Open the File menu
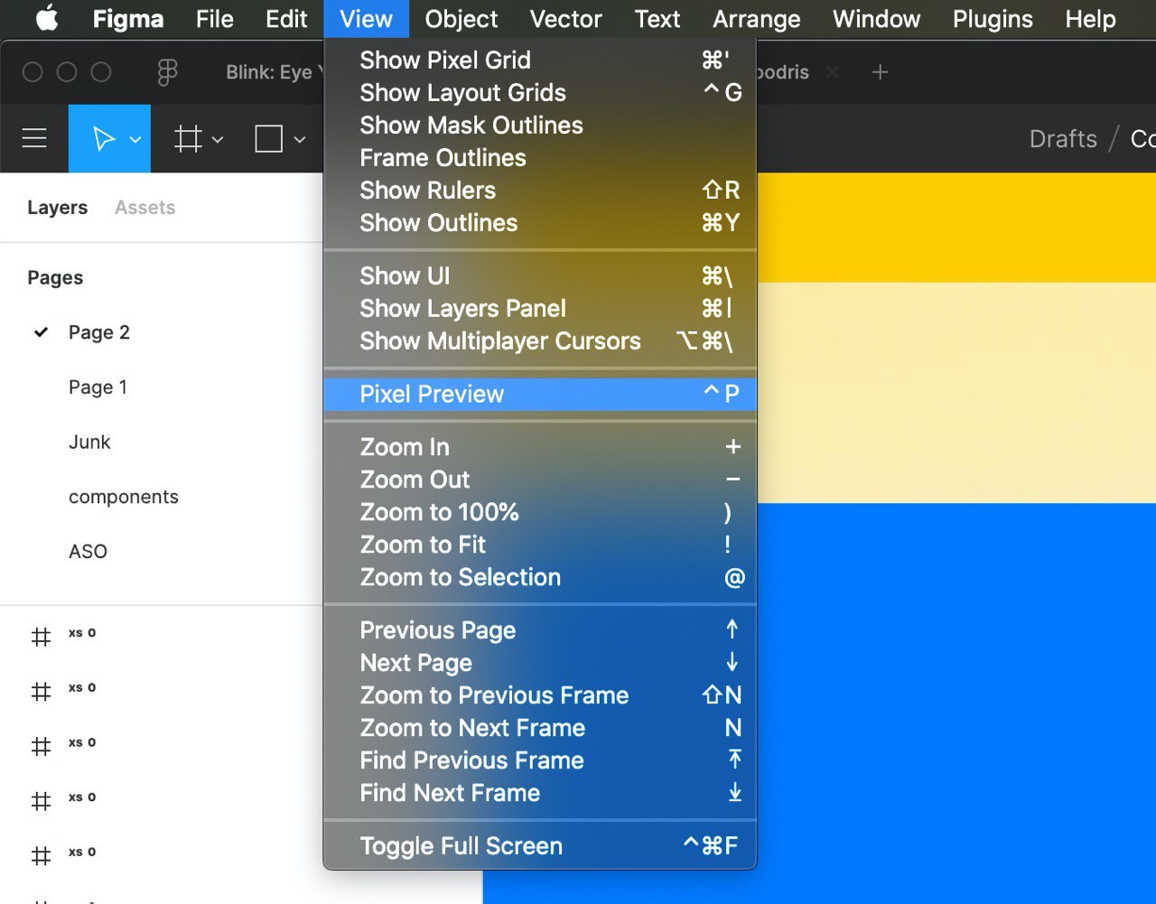This screenshot has width=1156, height=904. point(215,19)
